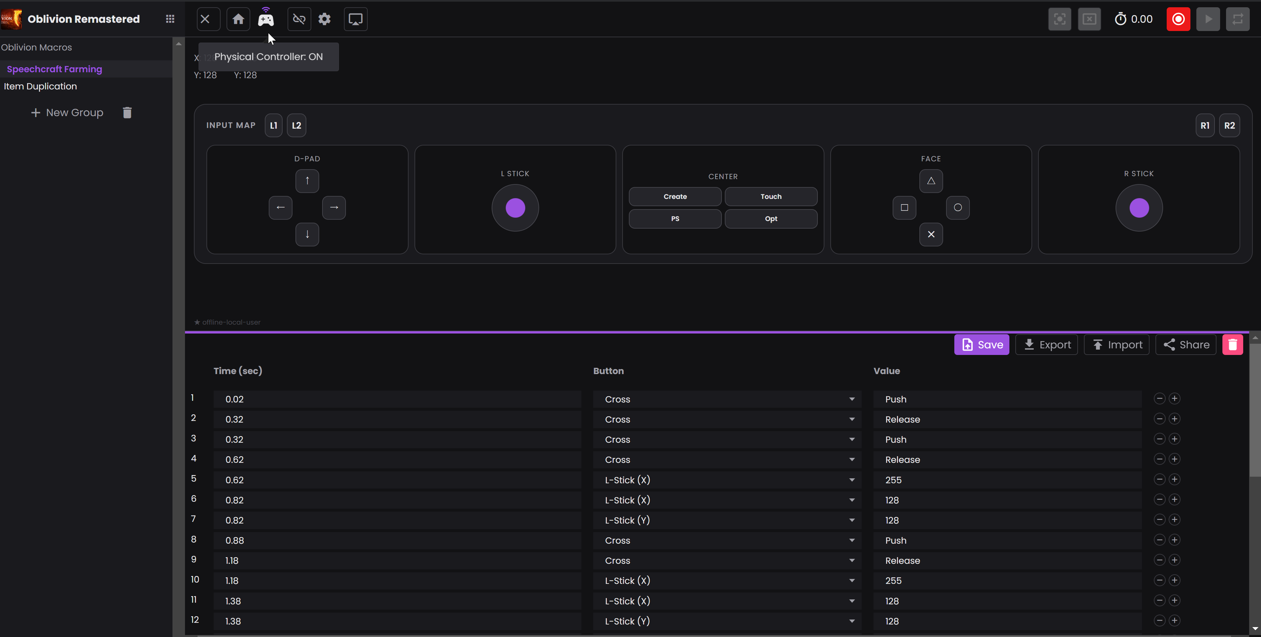Screen dimensions: 1261x637
Task: Click the purple R Stick knob
Action: coord(1139,207)
